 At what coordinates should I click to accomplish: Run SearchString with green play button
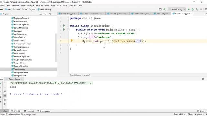189,9
